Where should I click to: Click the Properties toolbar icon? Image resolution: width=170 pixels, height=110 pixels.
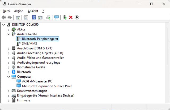[x=26, y=17]
